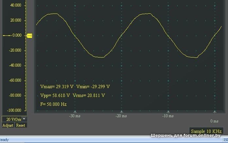Select the F= 50.000 Hz readout

click(x=53, y=104)
